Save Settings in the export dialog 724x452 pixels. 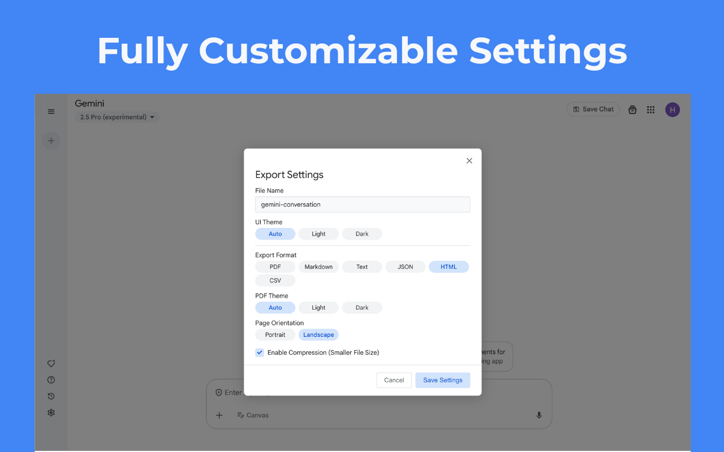pyautogui.click(x=442, y=380)
